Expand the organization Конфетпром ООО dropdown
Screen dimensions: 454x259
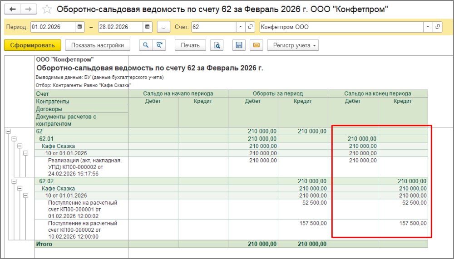[x=428, y=27]
